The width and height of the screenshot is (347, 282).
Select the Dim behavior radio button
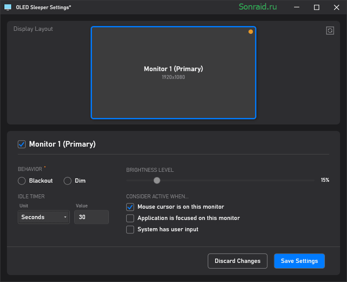(68, 180)
